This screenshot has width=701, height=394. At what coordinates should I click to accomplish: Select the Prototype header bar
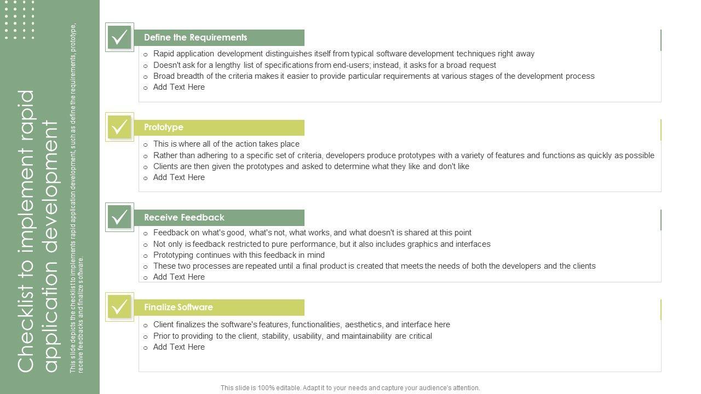click(x=219, y=128)
